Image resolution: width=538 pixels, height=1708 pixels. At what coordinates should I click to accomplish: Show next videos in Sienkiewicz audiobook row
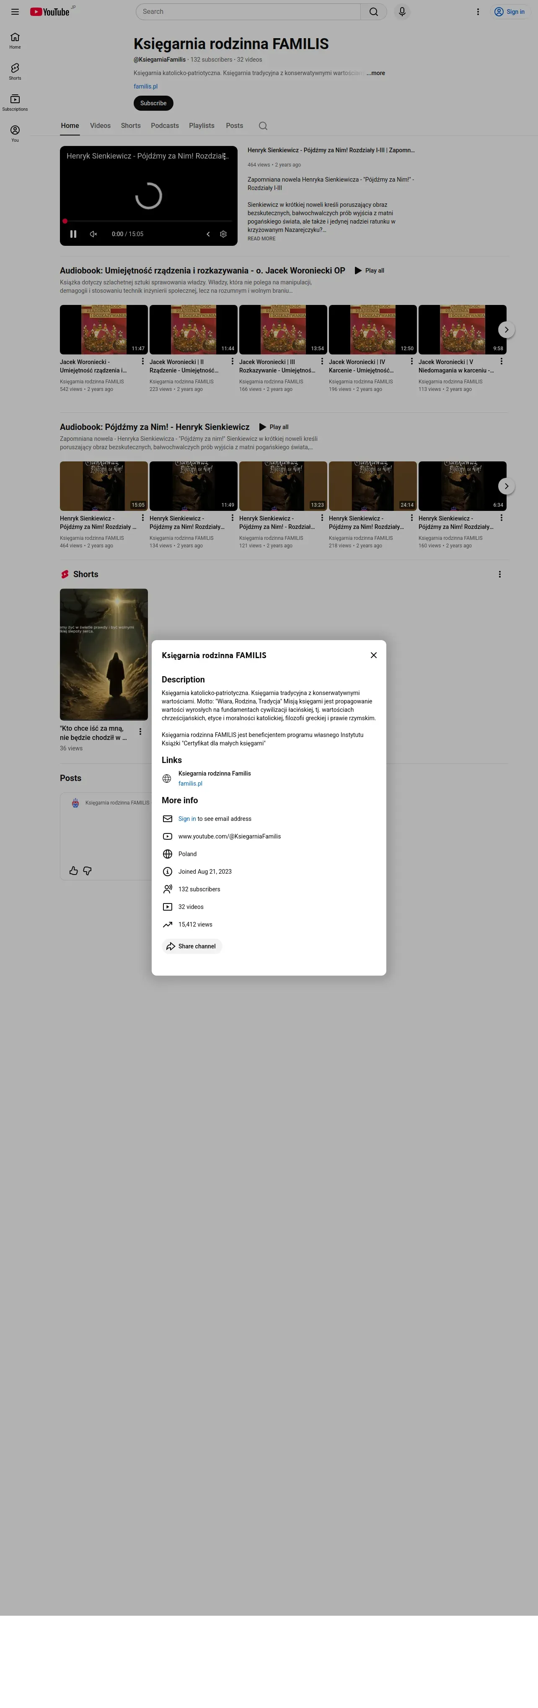(506, 486)
